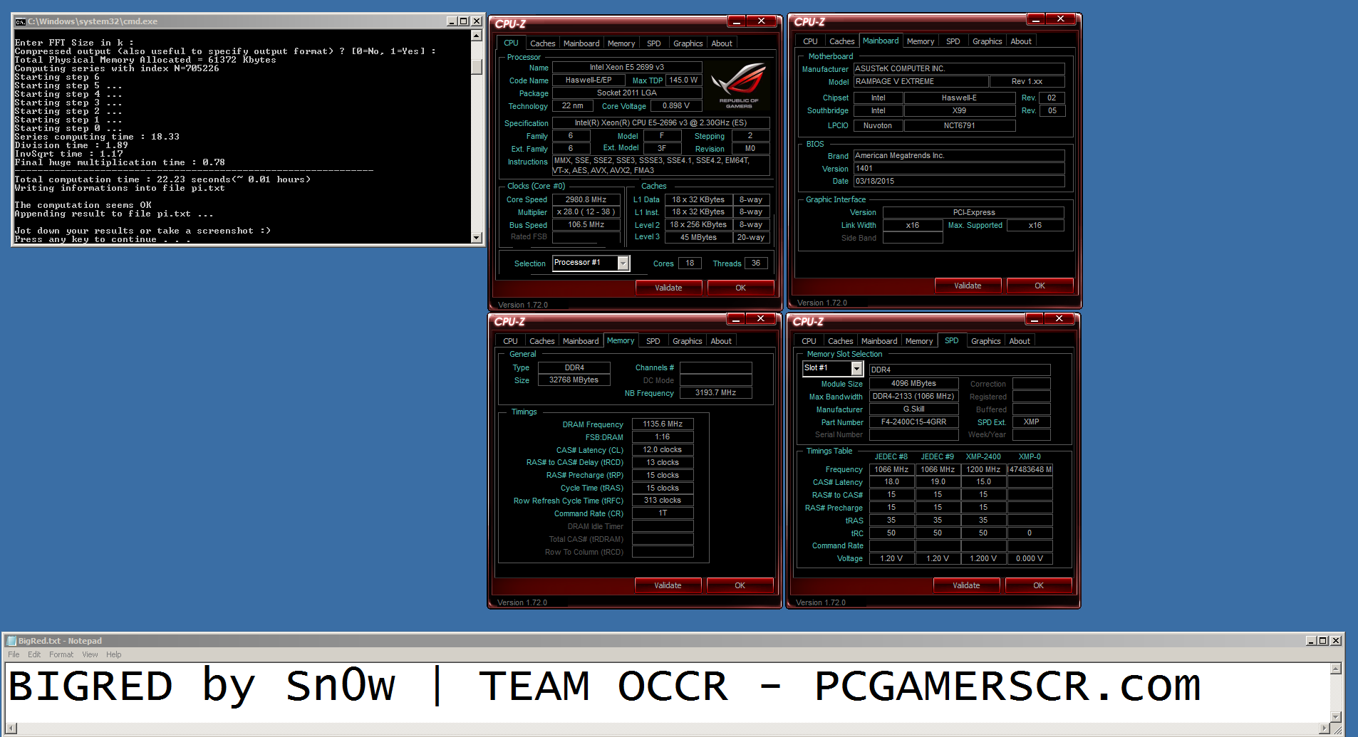This screenshot has height=737, width=1358.
Task: Click the Cores count field 18
Action: coord(690,263)
